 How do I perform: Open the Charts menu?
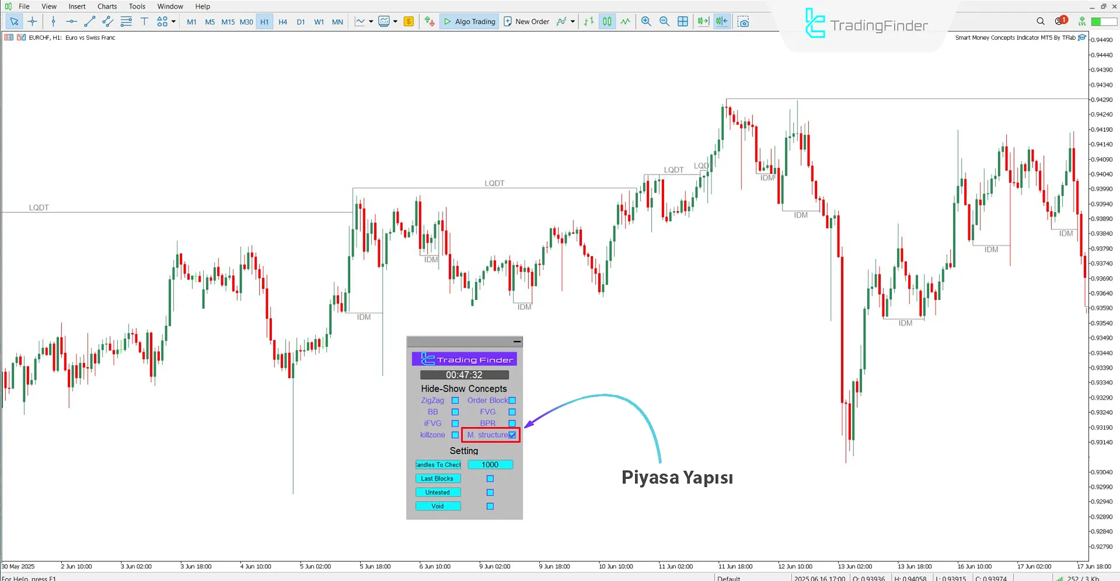pyautogui.click(x=107, y=6)
